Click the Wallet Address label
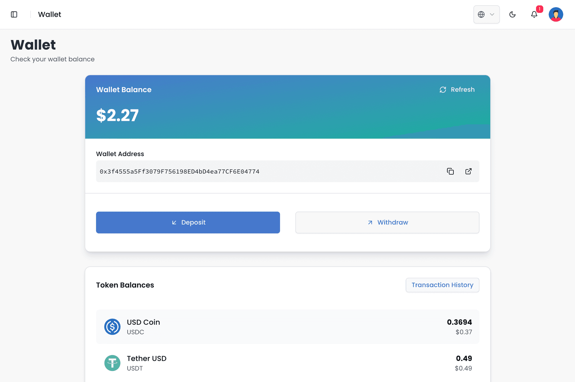Screen dimensions: 575x382 coord(120,154)
